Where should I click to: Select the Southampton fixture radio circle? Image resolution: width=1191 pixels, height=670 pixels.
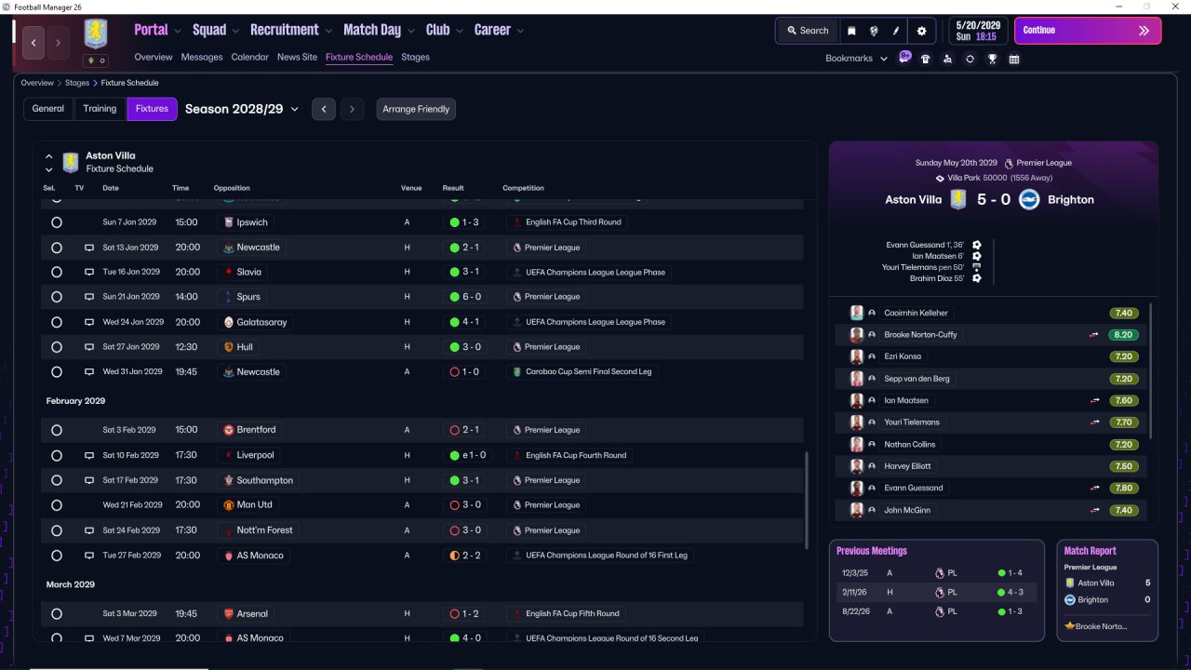tap(57, 480)
